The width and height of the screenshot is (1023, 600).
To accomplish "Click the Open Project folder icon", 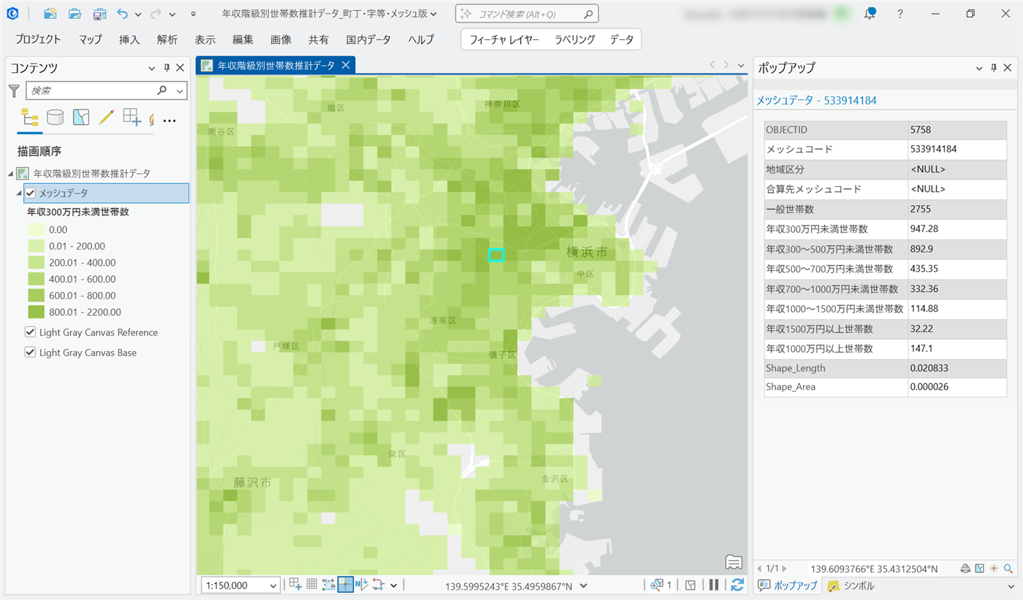I will tap(75, 14).
